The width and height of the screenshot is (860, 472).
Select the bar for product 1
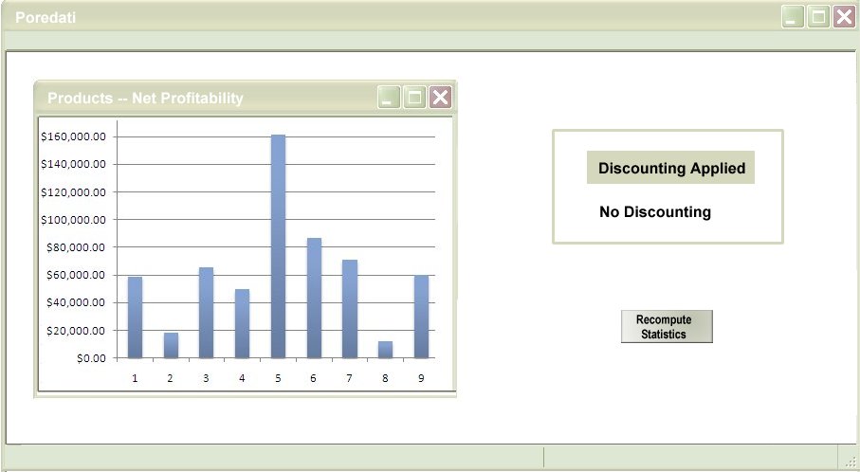(x=135, y=318)
